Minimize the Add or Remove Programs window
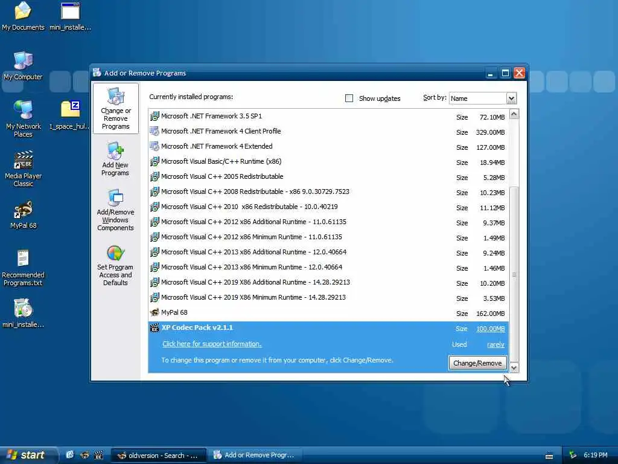Image resolution: width=618 pixels, height=464 pixels. [491, 73]
